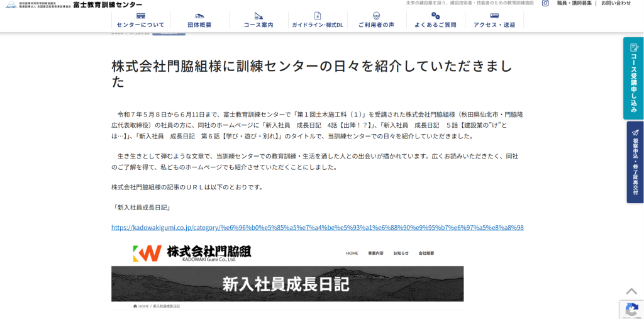Open the kadowakigumi.co.jp article URL

[x=317, y=228]
